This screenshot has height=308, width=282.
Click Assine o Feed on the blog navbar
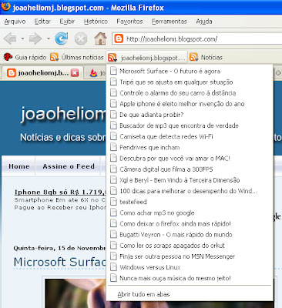tap(69, 166)
